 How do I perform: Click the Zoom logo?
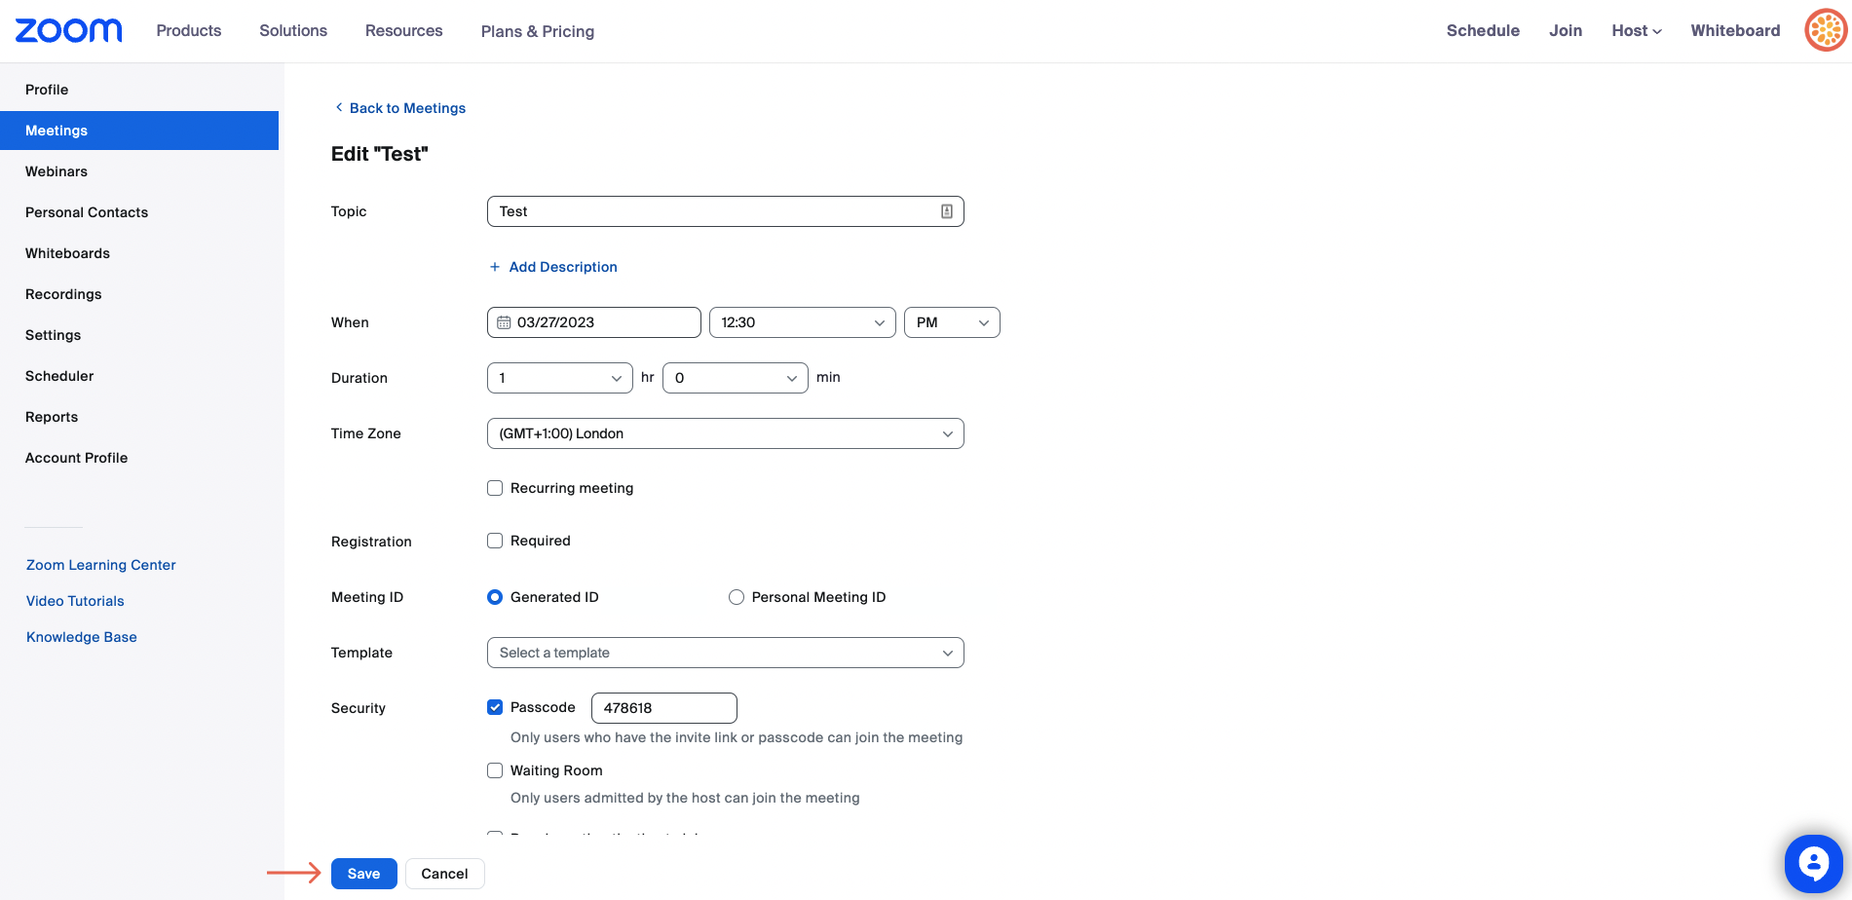pyautogui.click(x=68, y=30)
